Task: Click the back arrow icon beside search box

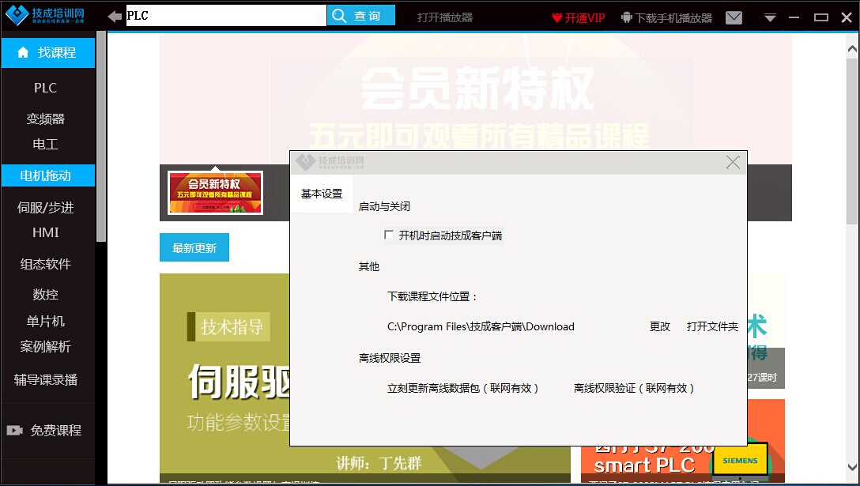Action: (115, 17)
